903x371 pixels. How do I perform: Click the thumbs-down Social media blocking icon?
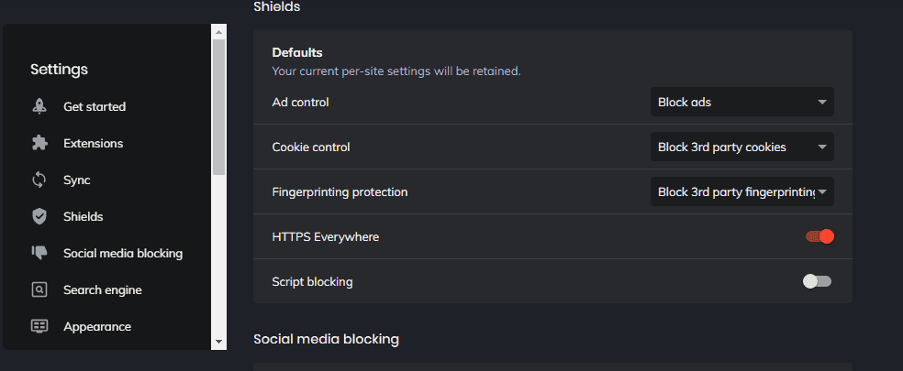(x=39, y=253)
